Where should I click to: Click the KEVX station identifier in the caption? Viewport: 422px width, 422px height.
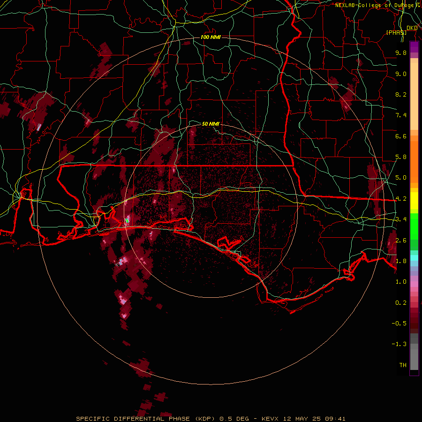271,419
